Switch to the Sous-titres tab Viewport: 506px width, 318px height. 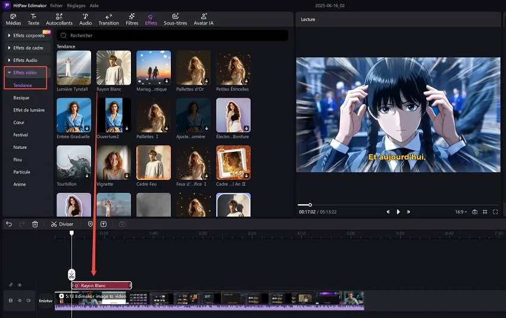175,19
